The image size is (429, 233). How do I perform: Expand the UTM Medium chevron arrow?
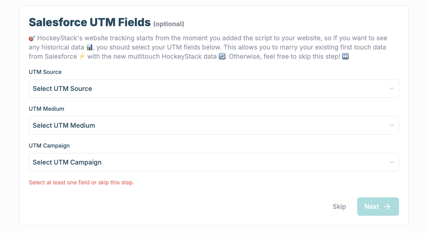pos(391,125)
